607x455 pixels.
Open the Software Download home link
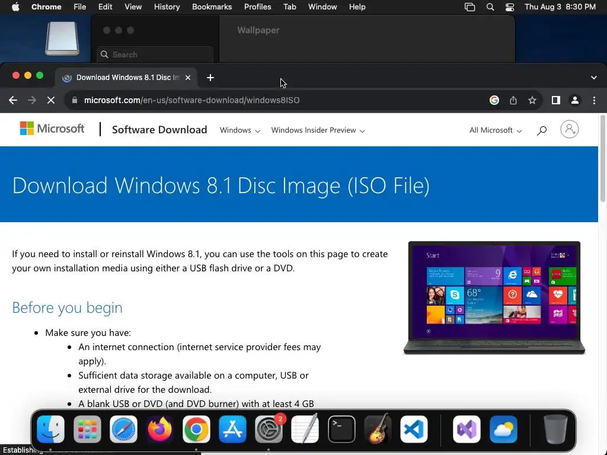tap(159, 130)
